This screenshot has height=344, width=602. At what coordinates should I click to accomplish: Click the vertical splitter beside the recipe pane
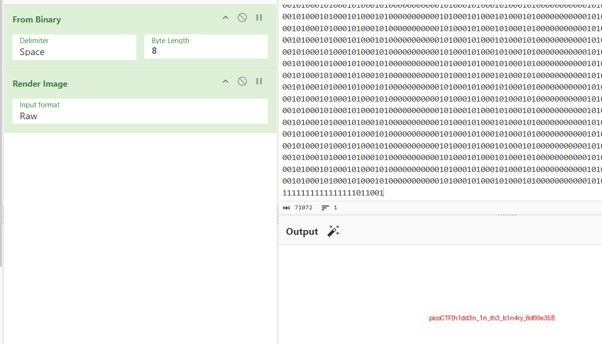pyautogui.click(x=278, y=216)
